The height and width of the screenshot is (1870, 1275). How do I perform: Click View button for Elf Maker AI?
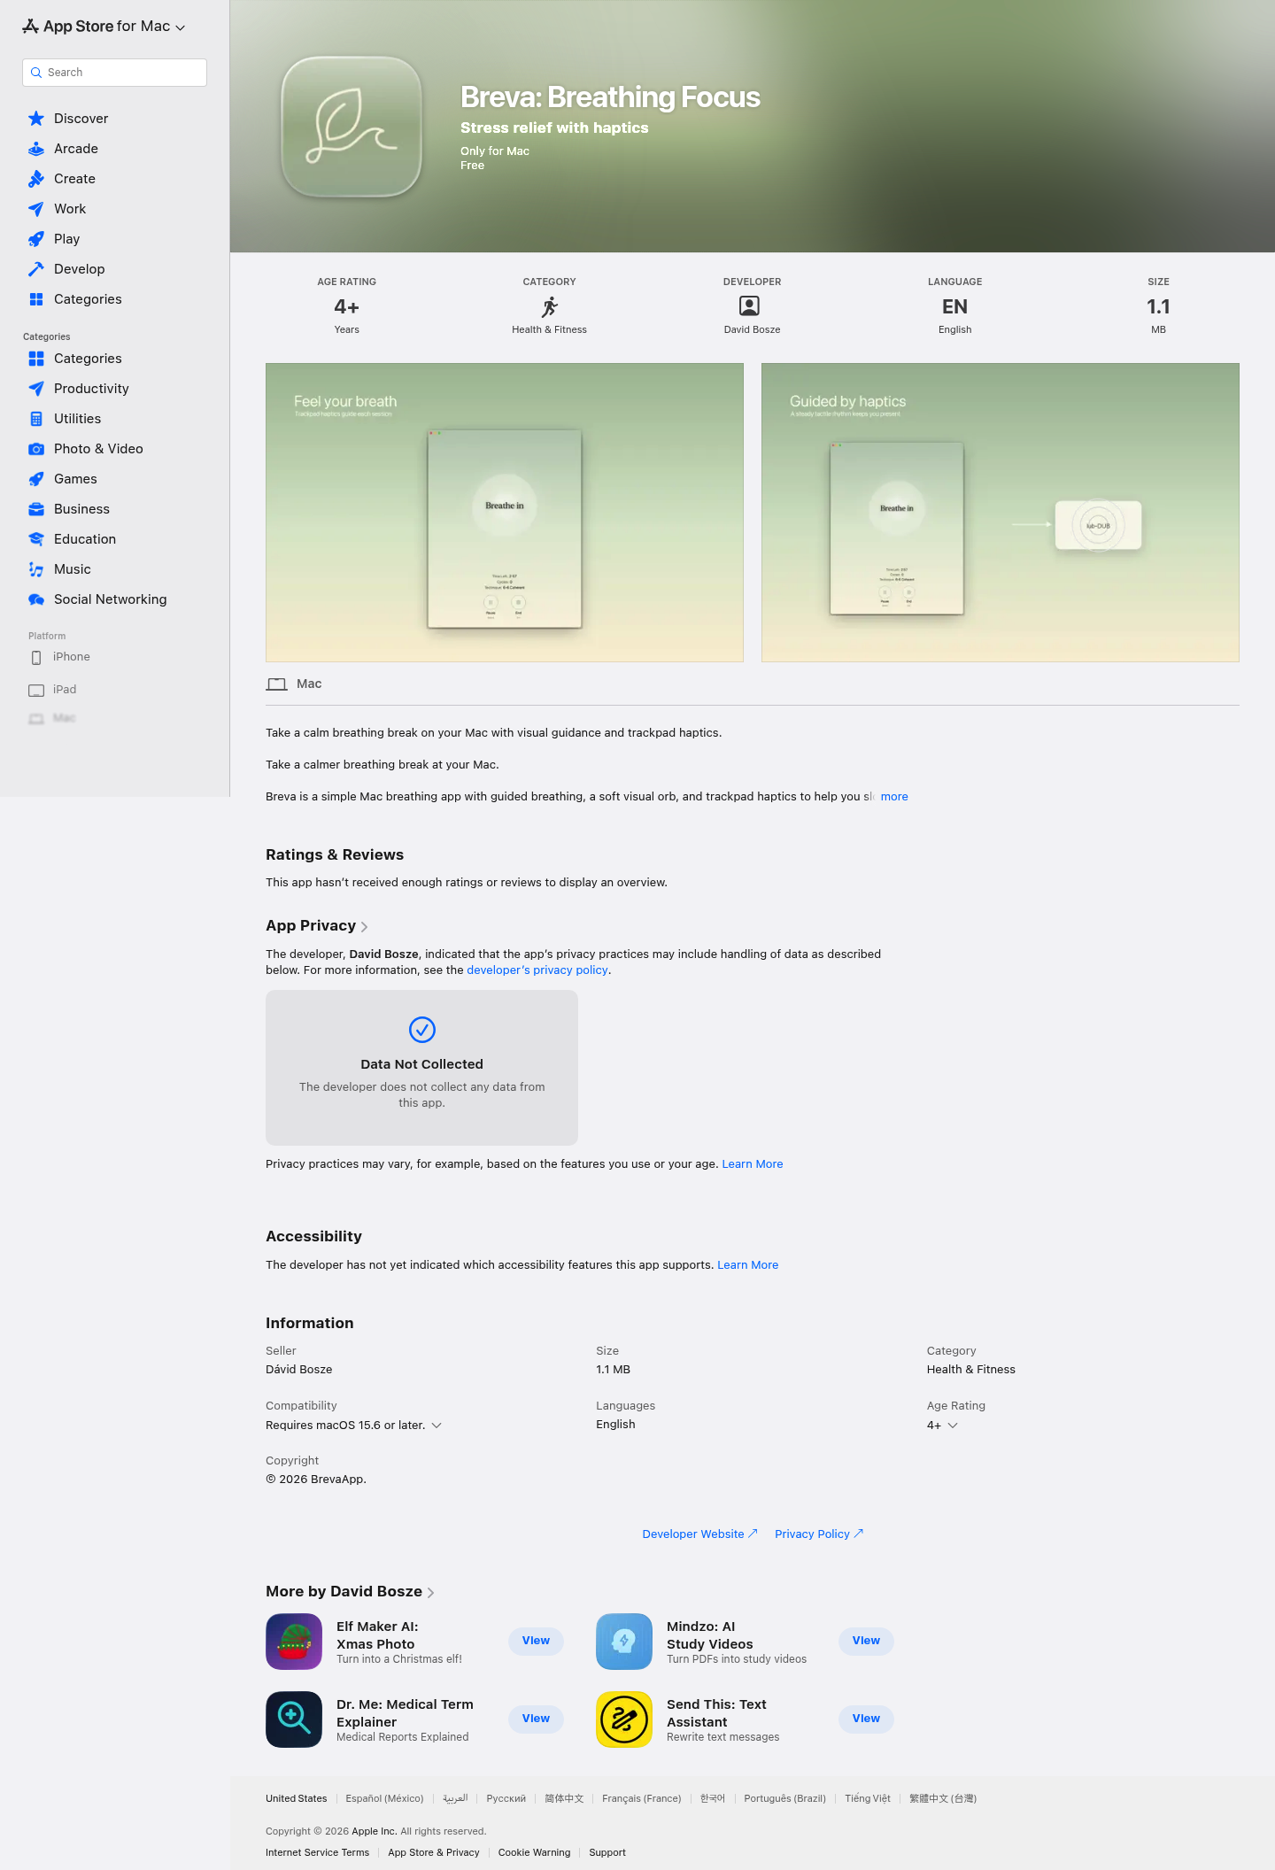coord(536,1641)
